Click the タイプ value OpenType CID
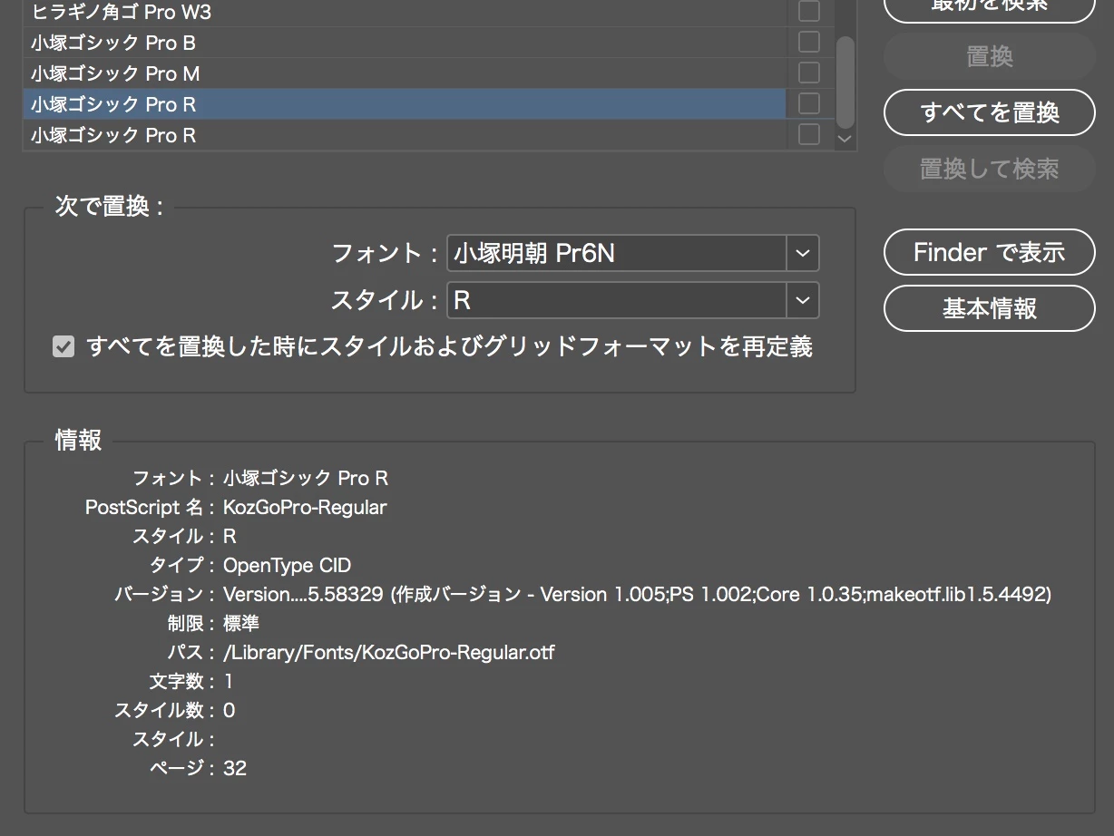Viewport: 1114px width, 836px height. [287, 565]
